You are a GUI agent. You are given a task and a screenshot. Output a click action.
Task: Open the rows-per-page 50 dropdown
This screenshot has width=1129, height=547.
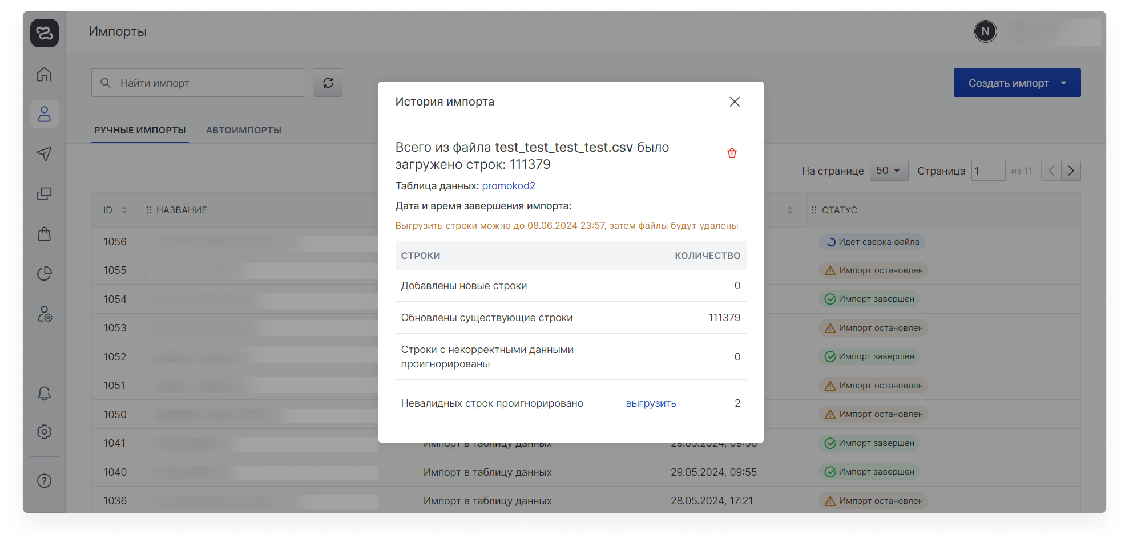[889, 171]
